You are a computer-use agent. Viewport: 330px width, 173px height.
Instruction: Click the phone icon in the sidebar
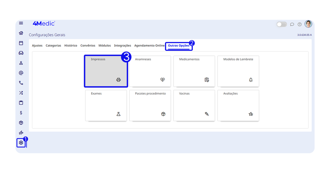21,83
